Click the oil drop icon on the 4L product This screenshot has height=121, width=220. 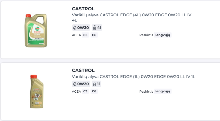coord(75,28)
